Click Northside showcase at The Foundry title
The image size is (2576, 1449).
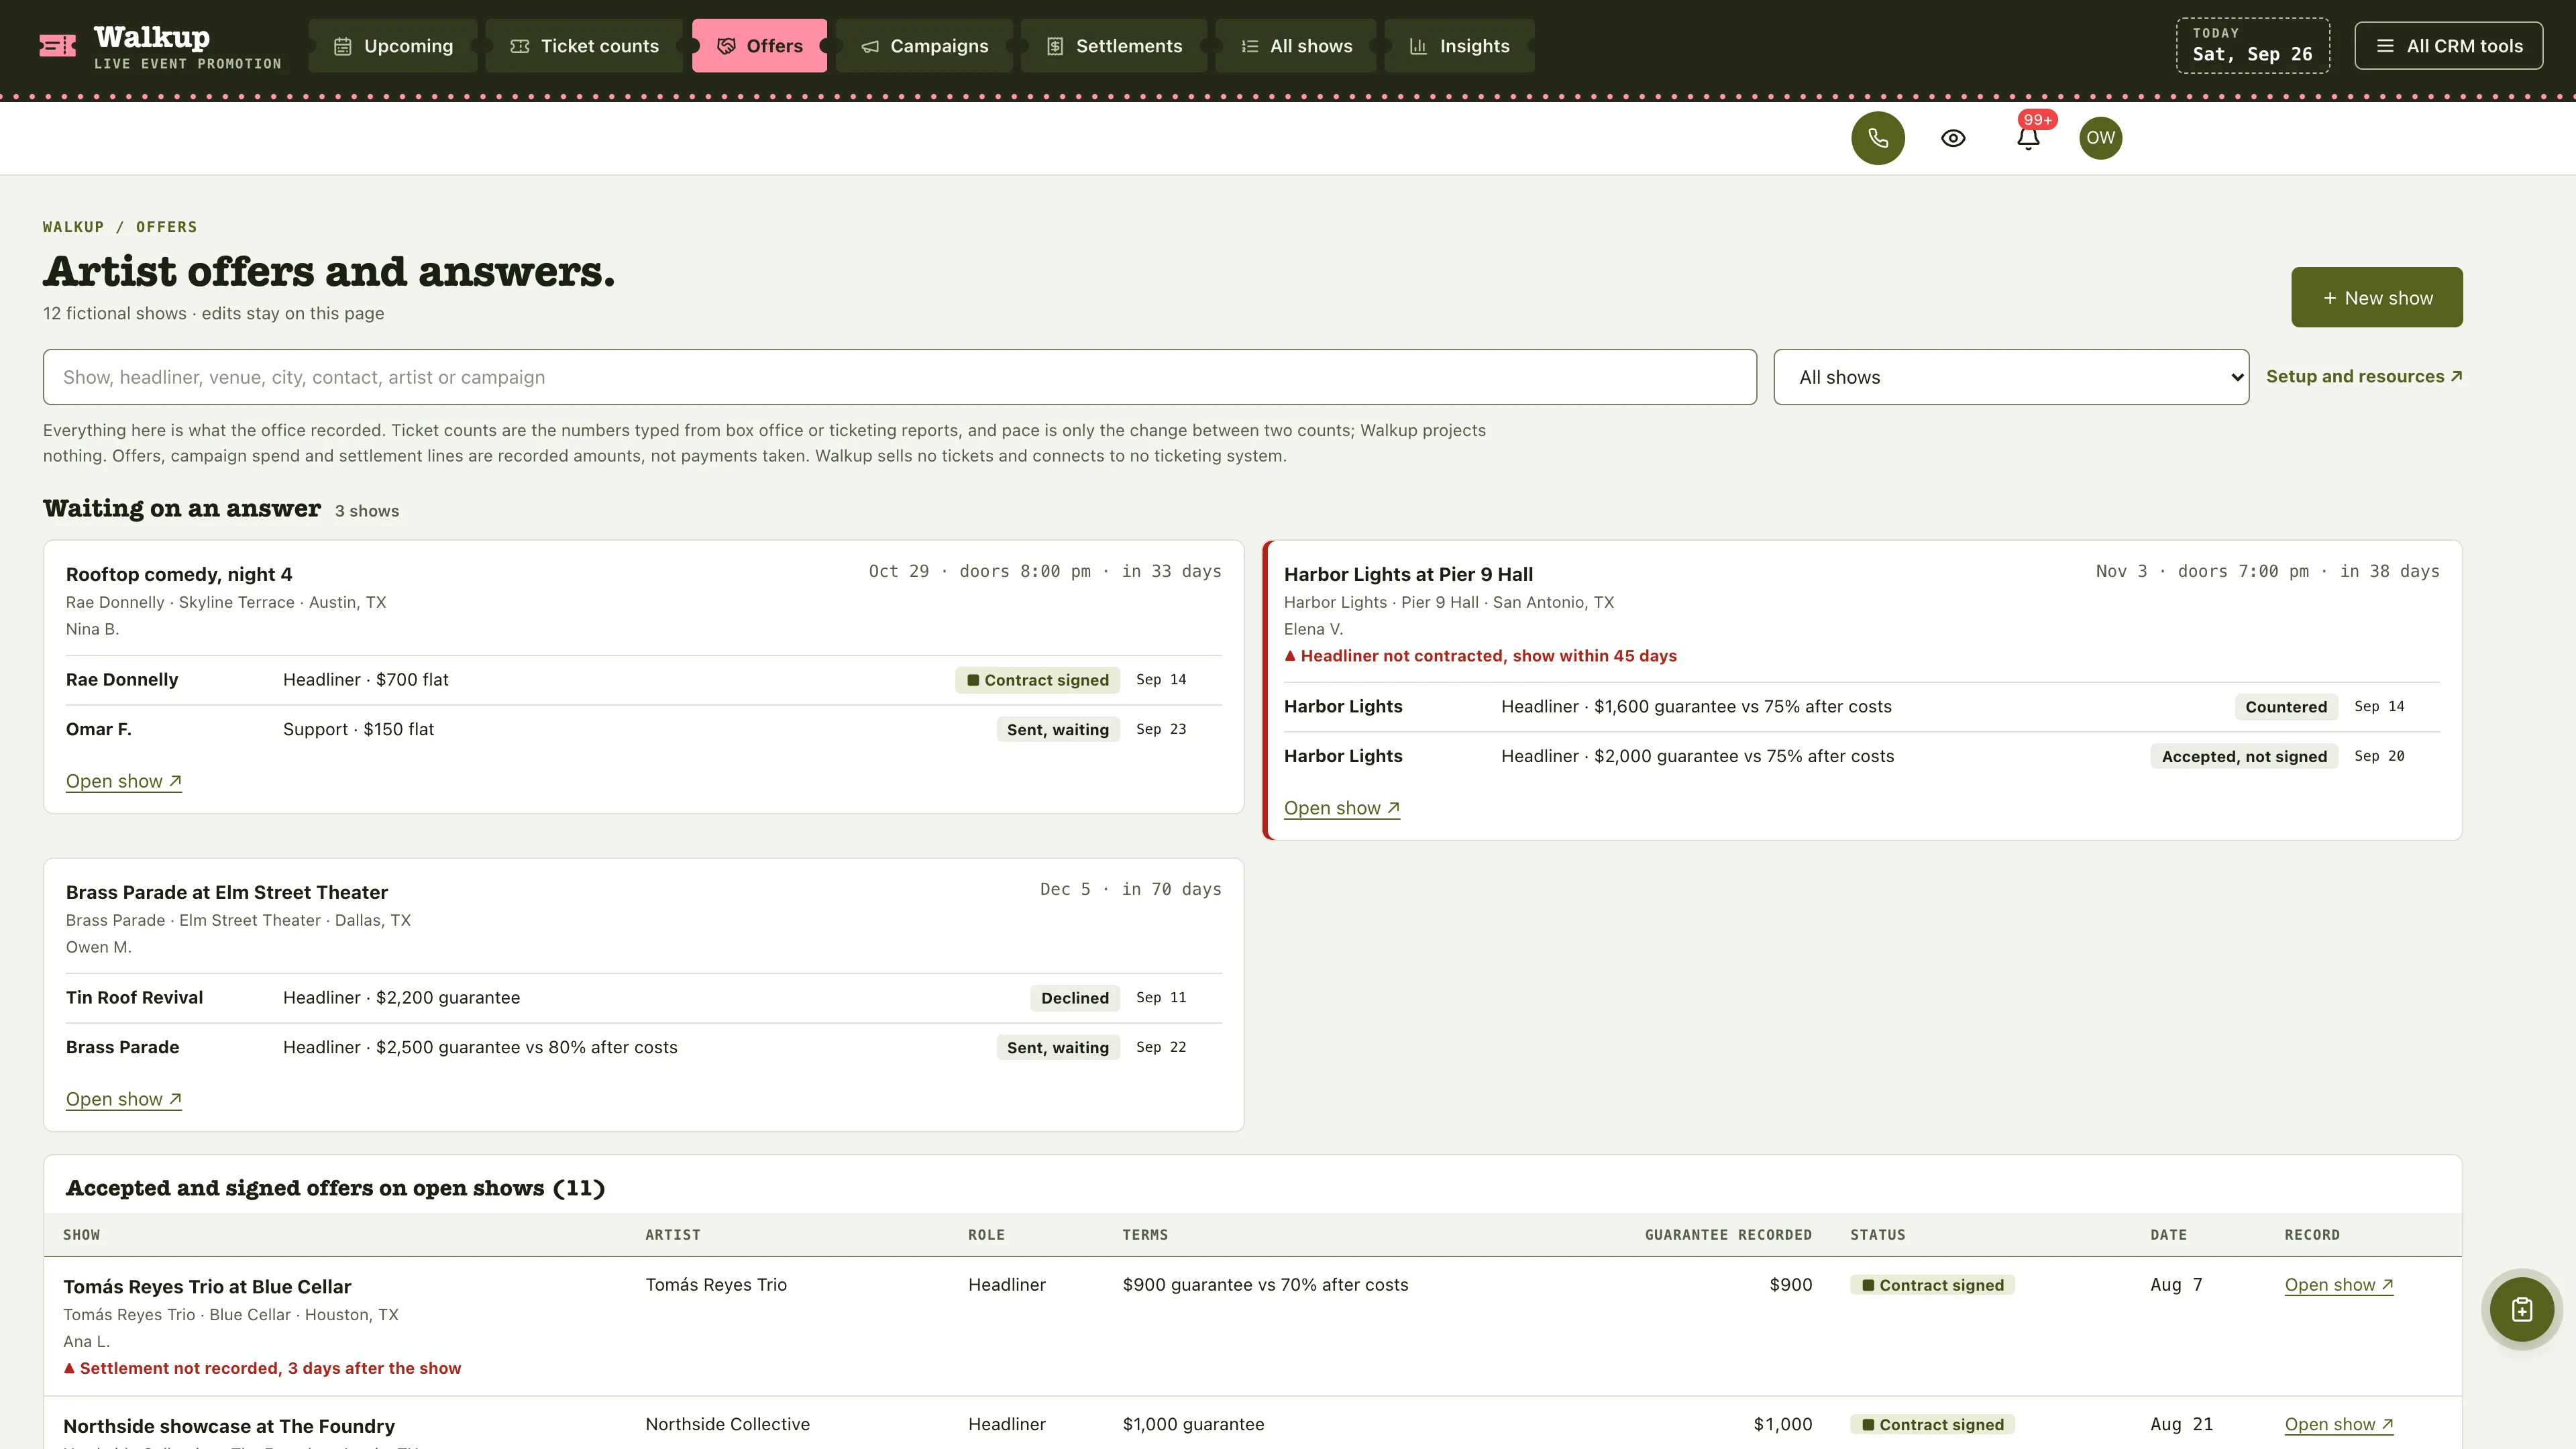tap(229, 1426)
